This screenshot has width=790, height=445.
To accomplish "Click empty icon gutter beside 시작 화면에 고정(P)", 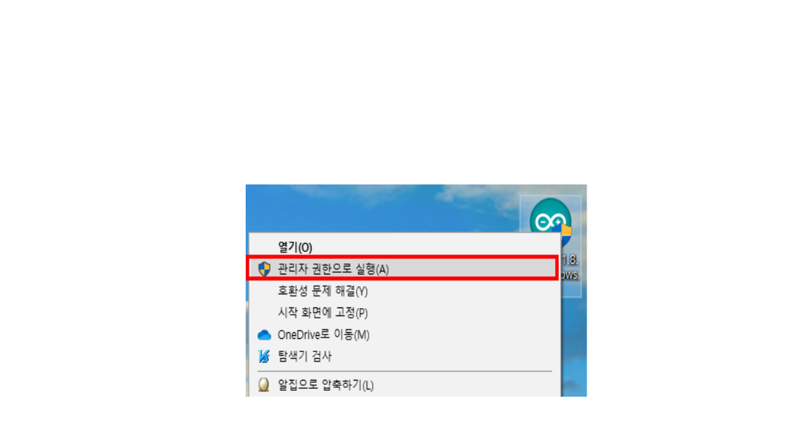I will pos(264,313).
